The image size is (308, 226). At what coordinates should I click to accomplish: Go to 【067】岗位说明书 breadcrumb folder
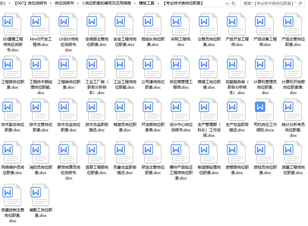click(30, 3)
